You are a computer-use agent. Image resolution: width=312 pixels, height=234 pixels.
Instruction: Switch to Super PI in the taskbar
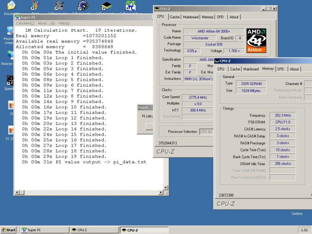pos(45,230)
